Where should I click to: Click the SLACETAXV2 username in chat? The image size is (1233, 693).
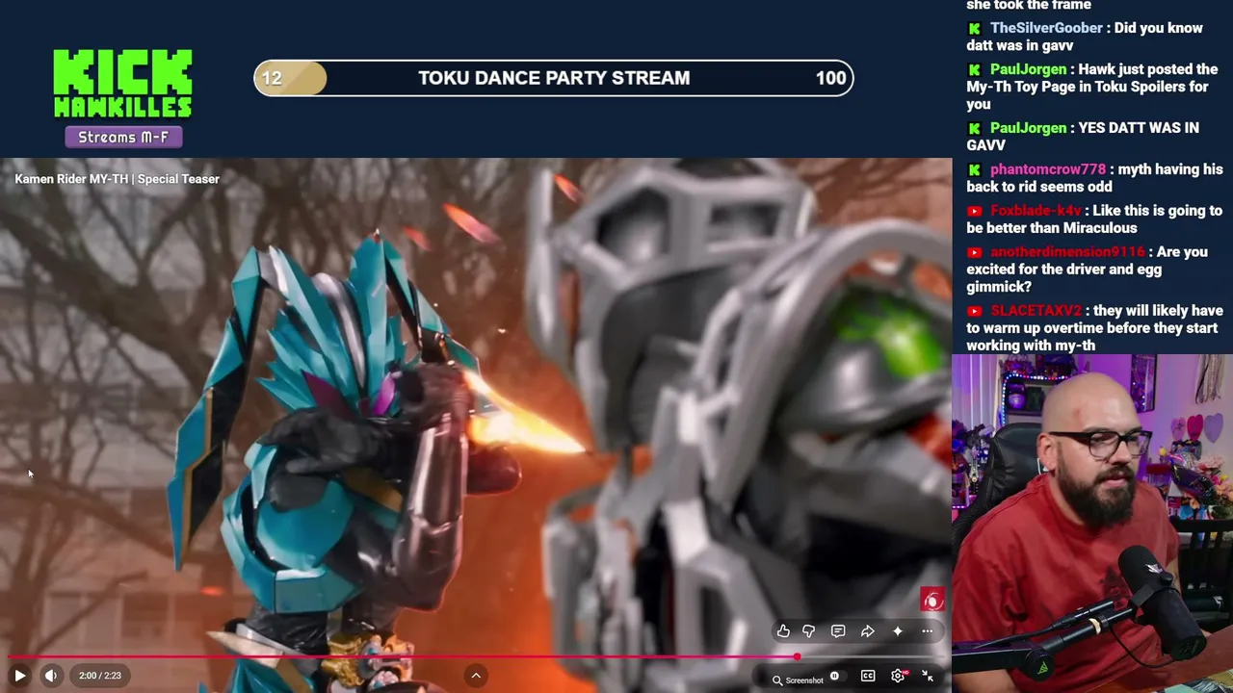click(x=1036, y=311)
